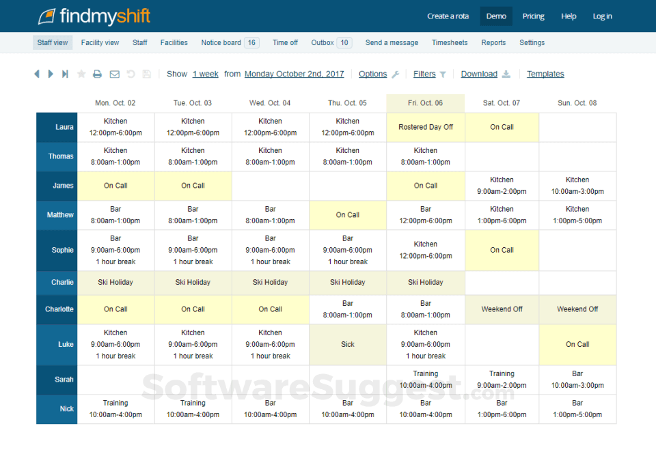Go back using the previous-week arrow
656x454 pixels.
click(37, 74)
